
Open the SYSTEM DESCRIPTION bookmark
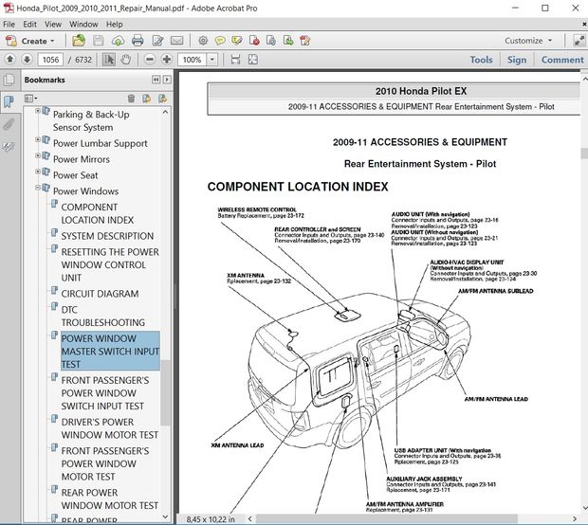pyautogui.click(x=107, y=236)
